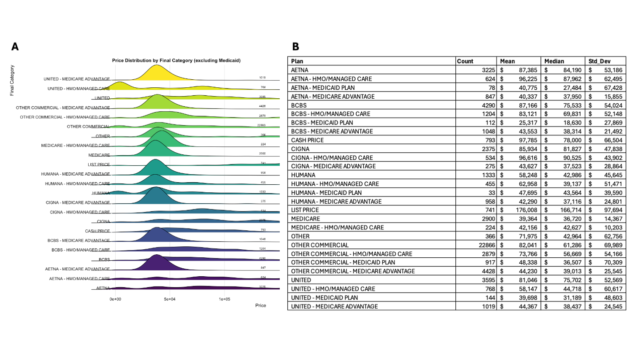Click the 5e+04 x-axis tick label
The width and height of the screenshot is (633, 356).
tap(170, 299)
